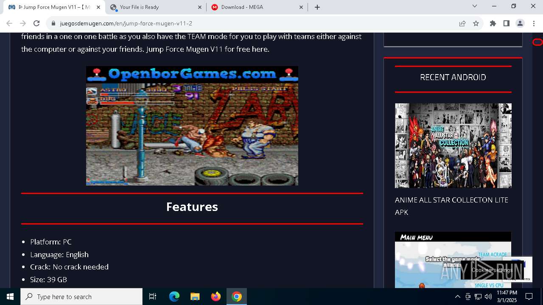Close the Download - MEGA tab

(302, 7)
